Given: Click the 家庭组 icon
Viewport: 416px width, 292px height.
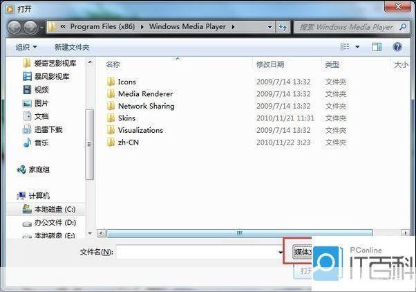Looking at the screenshot, I should (21, 170).
